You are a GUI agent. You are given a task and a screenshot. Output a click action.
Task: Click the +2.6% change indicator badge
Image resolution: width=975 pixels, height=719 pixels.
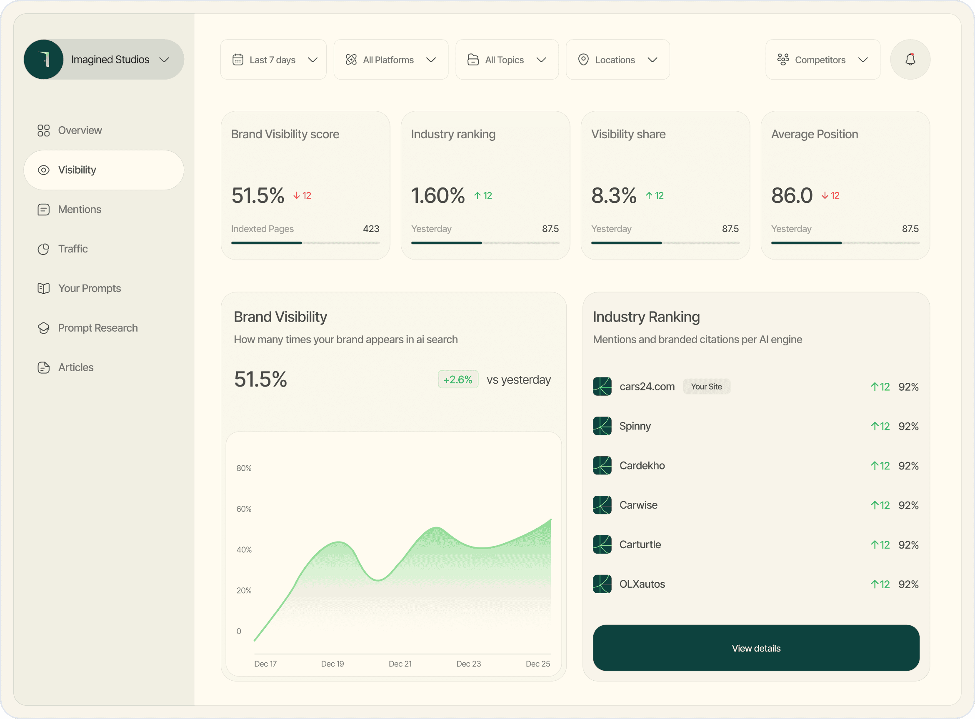458,379
